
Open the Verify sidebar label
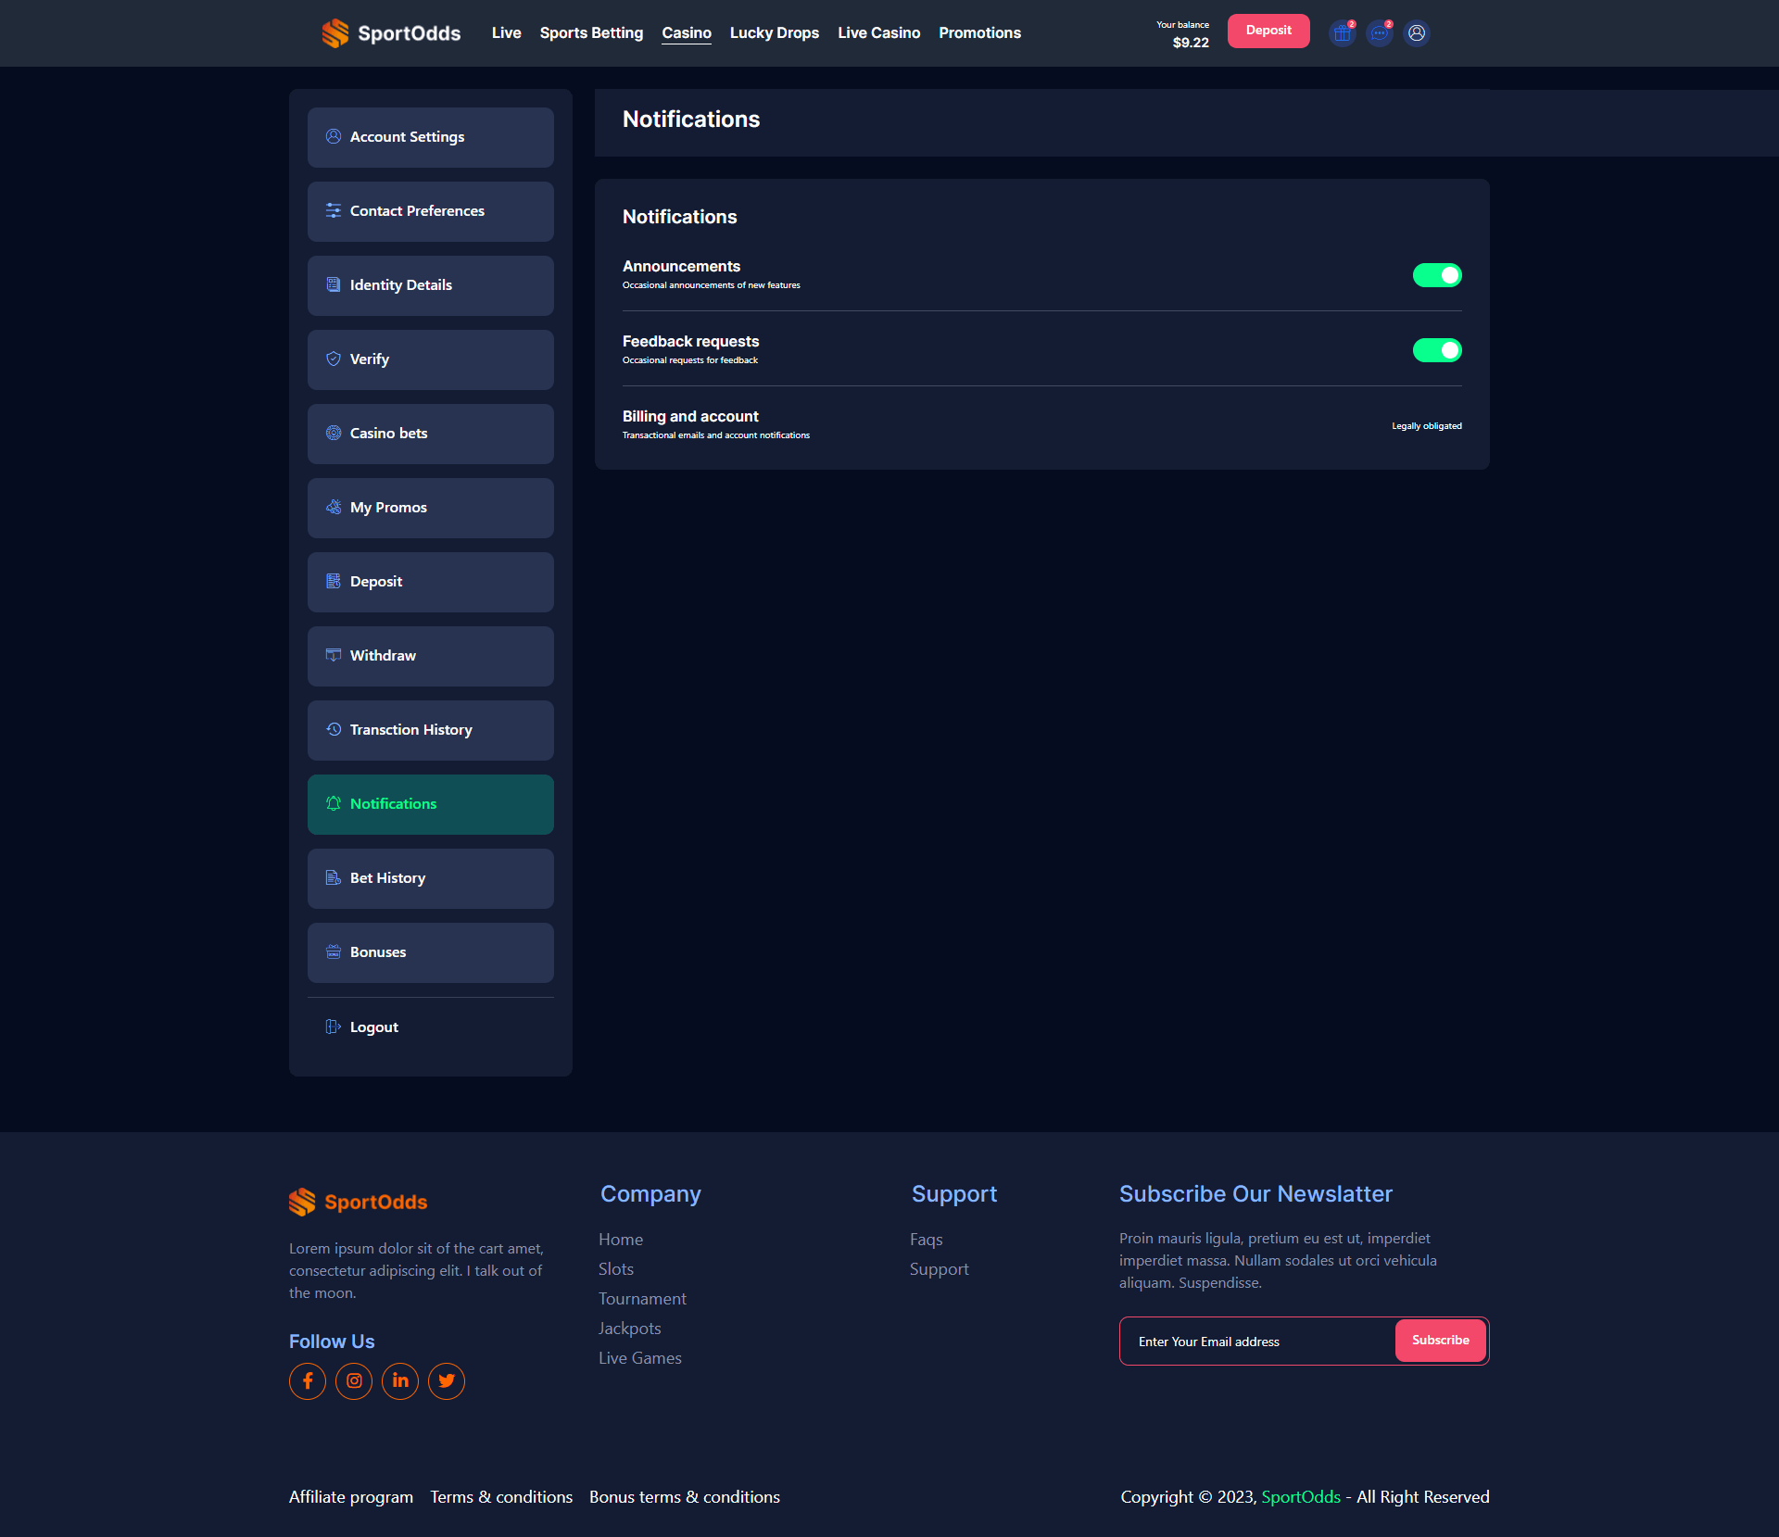point(370,359)
